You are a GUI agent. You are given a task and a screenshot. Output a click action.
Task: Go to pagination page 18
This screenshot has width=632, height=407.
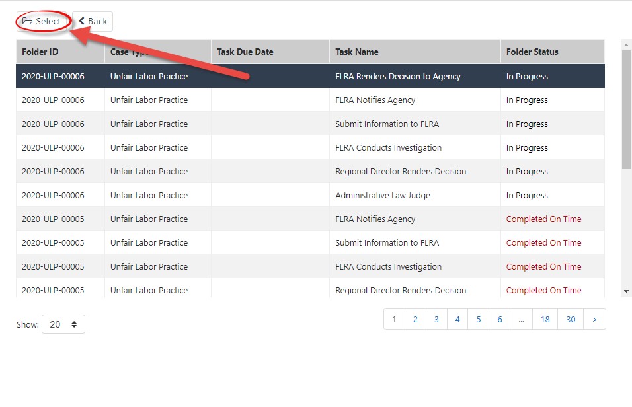click(545, 319)
